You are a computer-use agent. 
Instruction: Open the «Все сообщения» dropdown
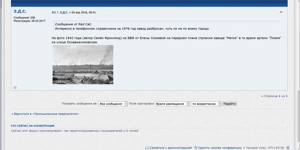coord(113,104)
